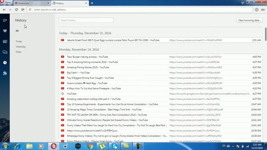Open the tab menu icon in title bar
The height and width of the screenshot is (150, 267).
(x=242, y=3)
